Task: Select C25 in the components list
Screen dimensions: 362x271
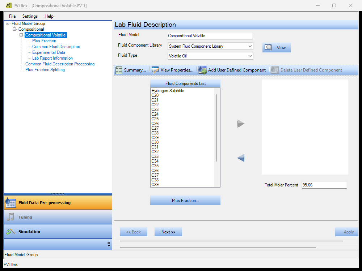Action: point(155,119)
